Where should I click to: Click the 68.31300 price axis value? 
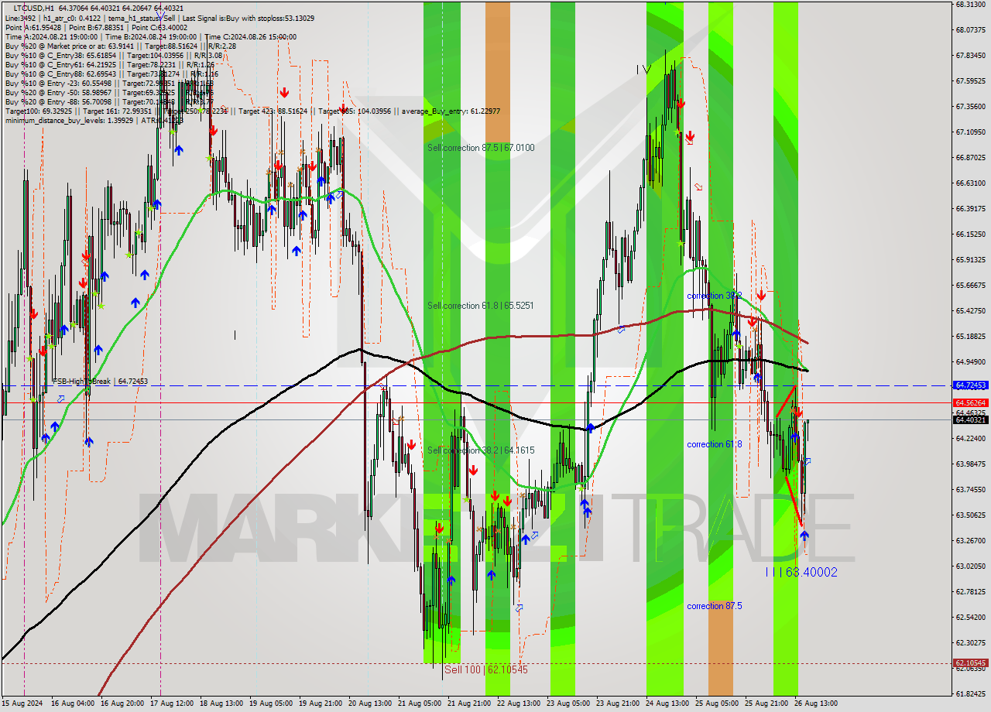pos(971,4)
